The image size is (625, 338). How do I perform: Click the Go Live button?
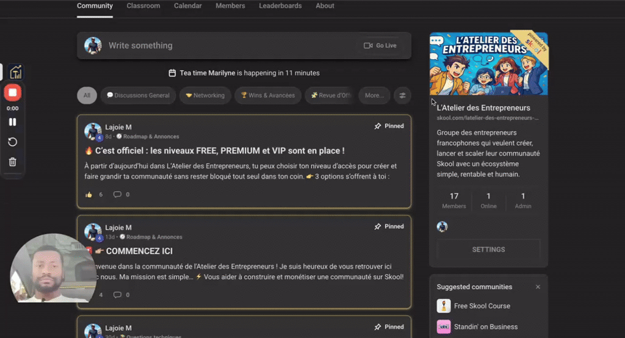380,45
